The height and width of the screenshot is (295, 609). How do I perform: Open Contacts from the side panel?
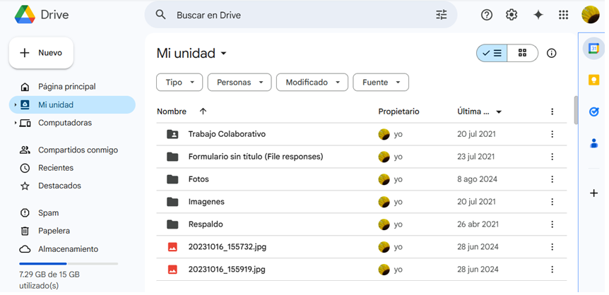pos(593,143)
